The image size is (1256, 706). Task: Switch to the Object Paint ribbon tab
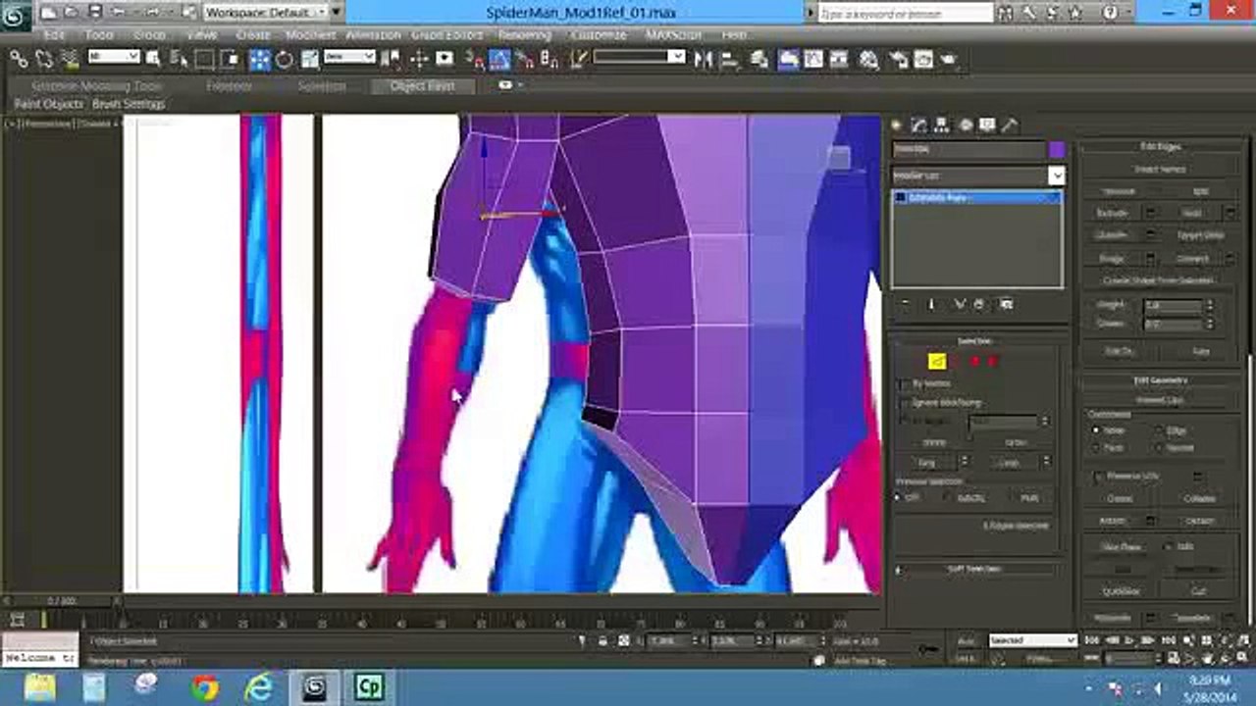423,85
